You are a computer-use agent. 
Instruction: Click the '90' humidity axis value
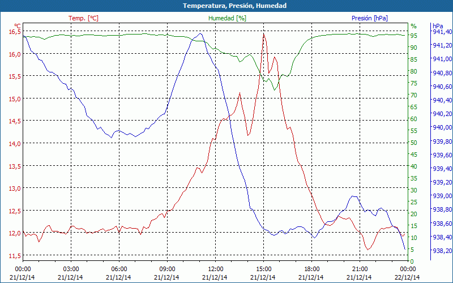click(x=414, y=48)
